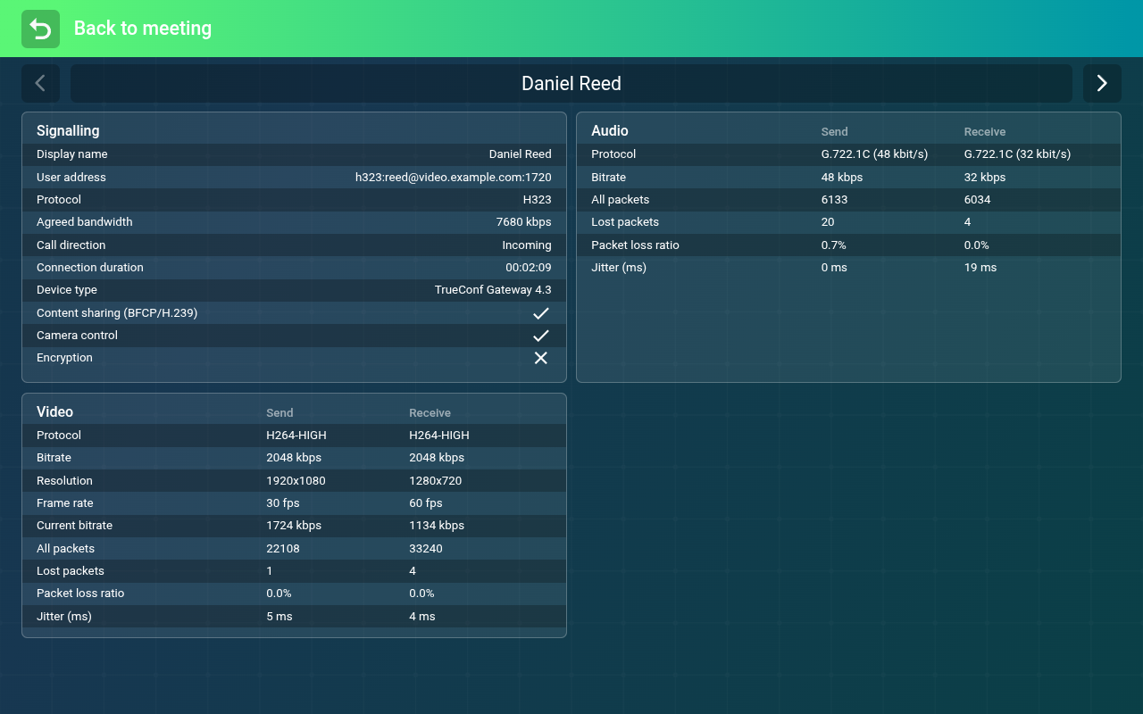Click user address h323:reed@video.example.com:1720
1143x714 pixels.
[454, 178]
